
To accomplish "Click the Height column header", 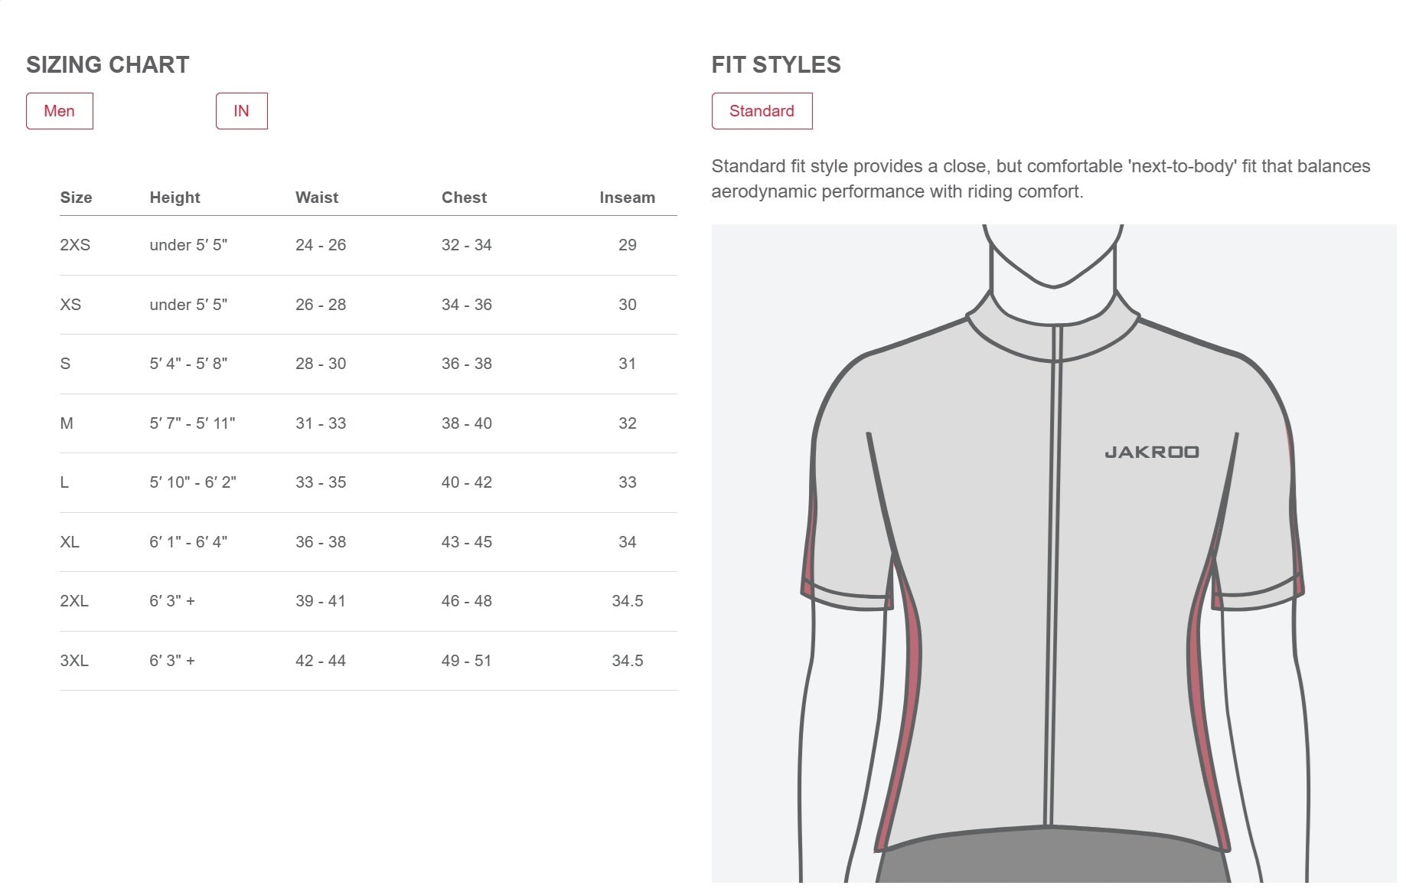I will (175, 198).
